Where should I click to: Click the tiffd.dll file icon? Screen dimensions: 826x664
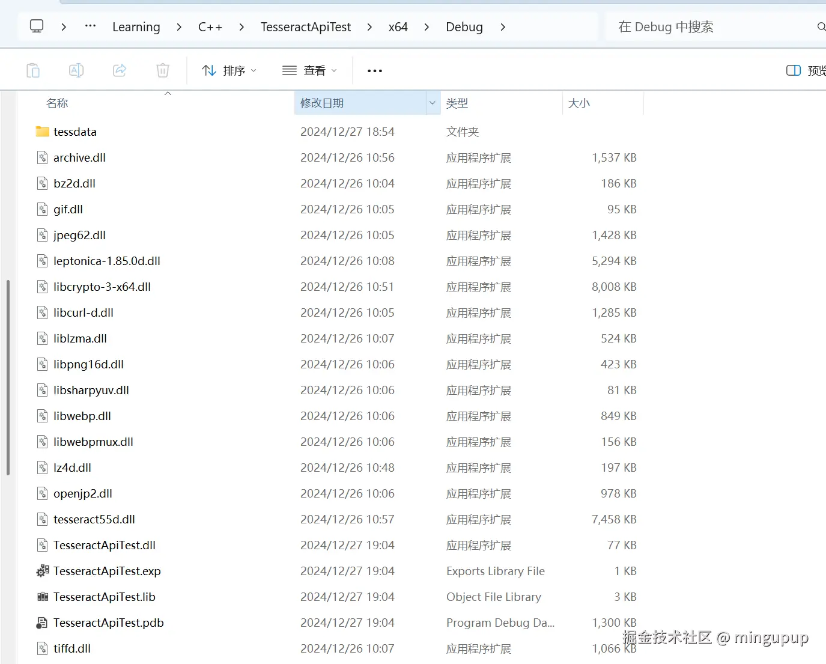pos(42,648)
